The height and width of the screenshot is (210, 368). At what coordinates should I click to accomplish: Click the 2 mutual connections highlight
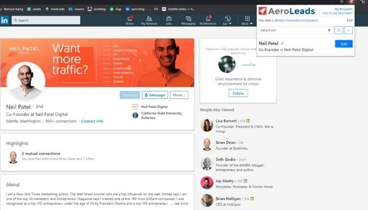(x=41, y=153)
